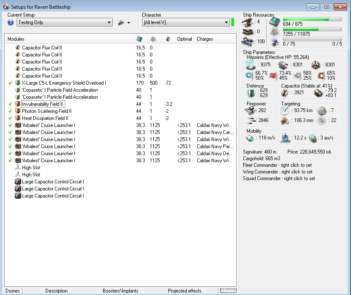Viewport: 351px width, 295px height.
Task: Click the explosive resistance icon showing 65%
Action: click(321, 76)
